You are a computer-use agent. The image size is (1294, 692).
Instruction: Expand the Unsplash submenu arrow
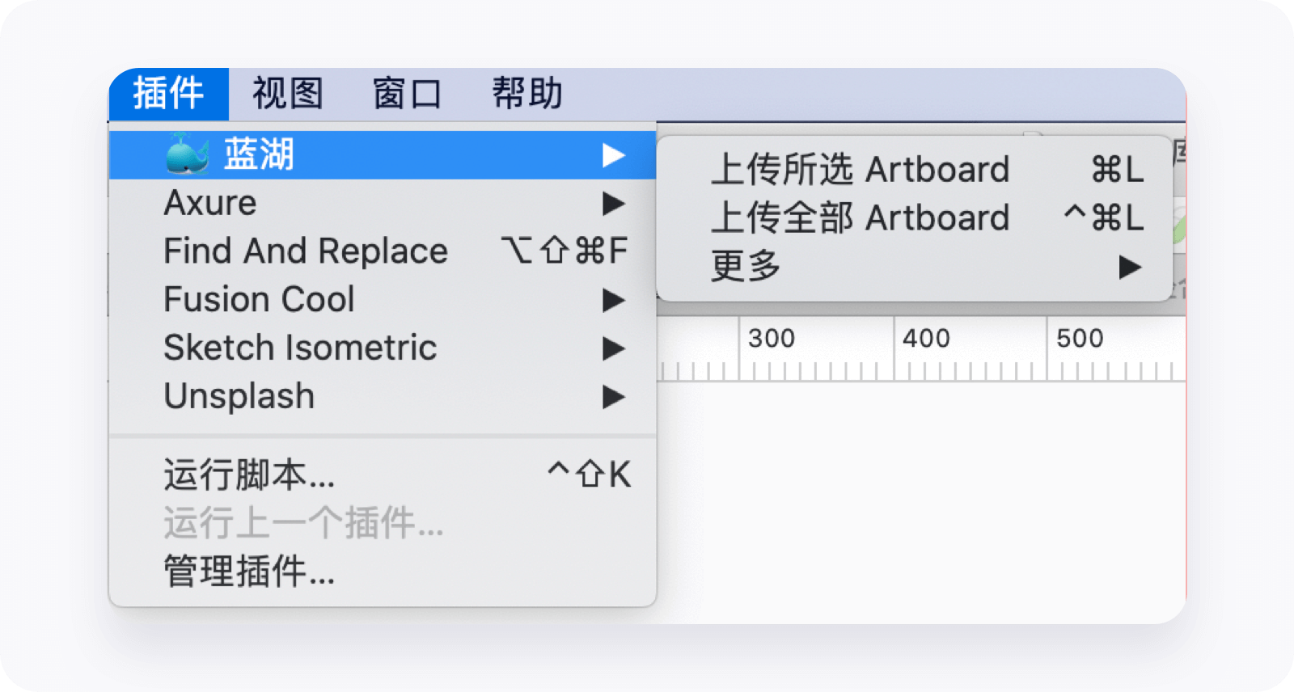point(614,397)
